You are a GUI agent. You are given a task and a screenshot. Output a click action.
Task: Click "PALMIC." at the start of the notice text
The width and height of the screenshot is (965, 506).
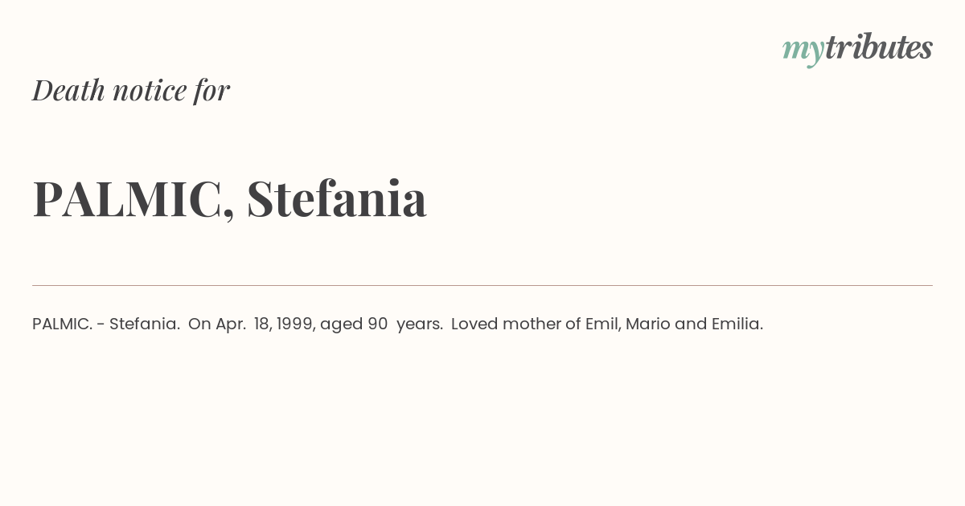(62, 324)
